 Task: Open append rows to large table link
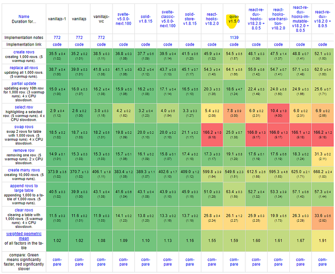[24, 188]
